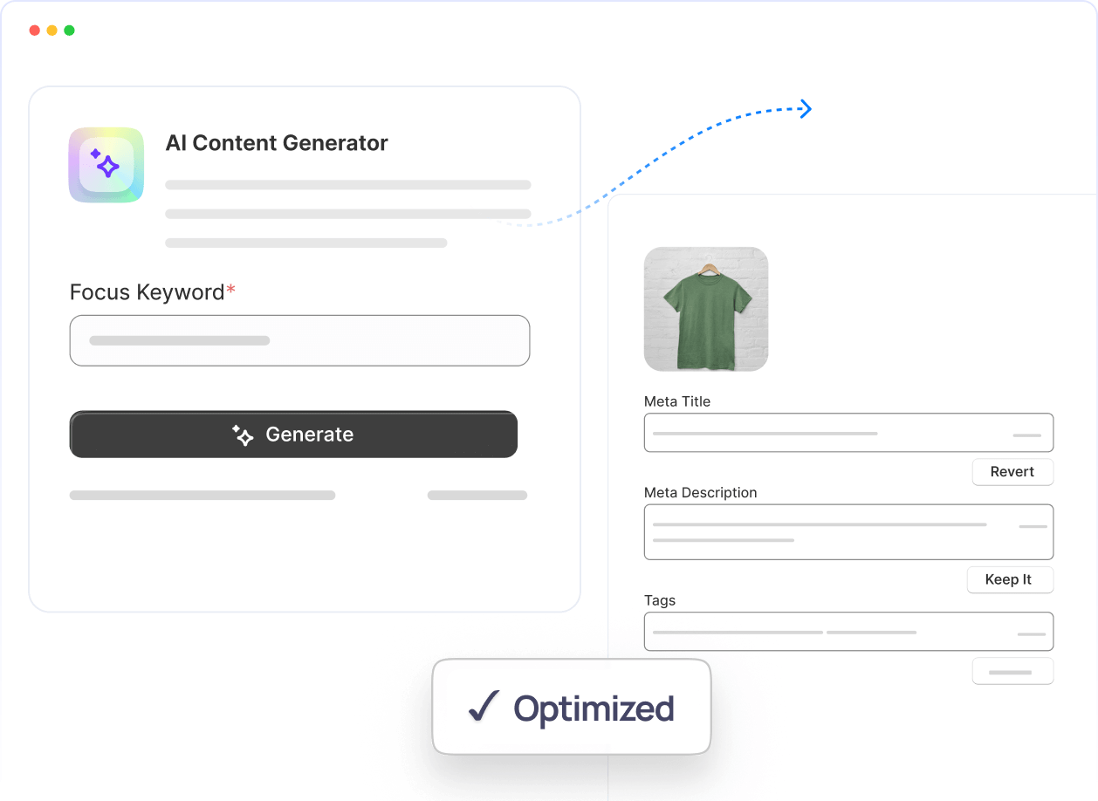The image size is (1098, 801).
Task: Click the Optimized status badge text
Action: click(x=594, y=708)
